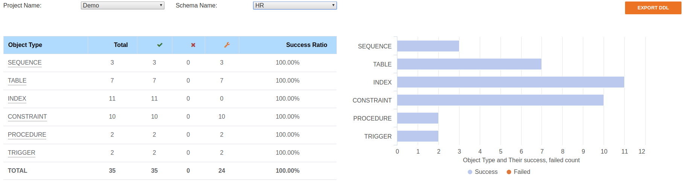Image resolution: width=683 pixels, height=181 pixels.
Task: Open the TABLE object type link
Action: 17,81
